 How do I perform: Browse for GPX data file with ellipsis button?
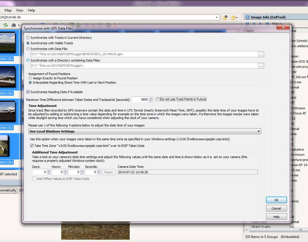261,54
